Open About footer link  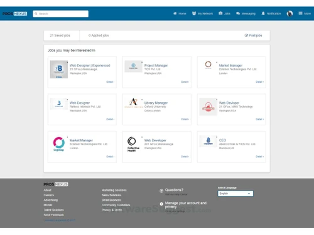47,190
